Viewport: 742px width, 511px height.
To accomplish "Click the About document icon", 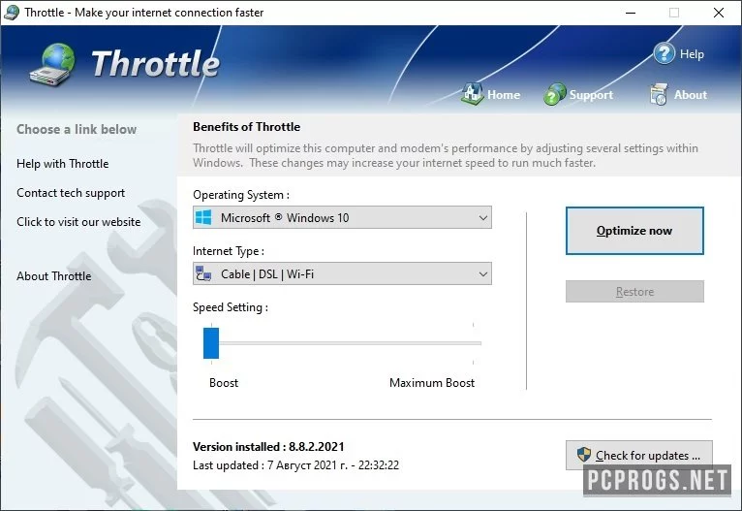I will pyautogui.click(x=659, y=94).
